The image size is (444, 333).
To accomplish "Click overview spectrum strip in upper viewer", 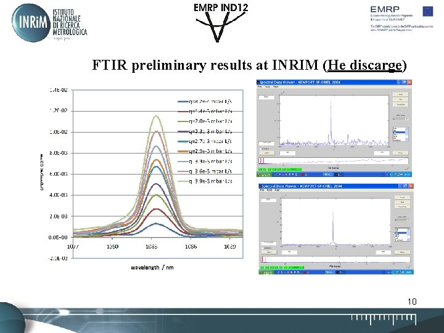I will (x=334, y=161).
